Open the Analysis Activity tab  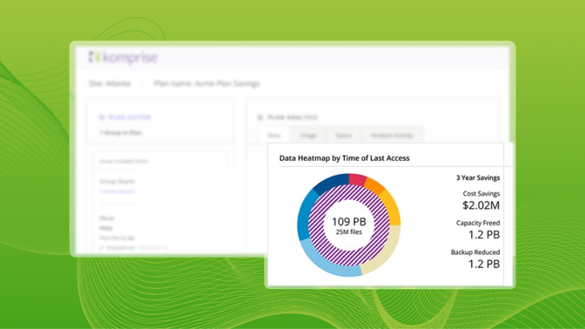click(x=391, y=134)
